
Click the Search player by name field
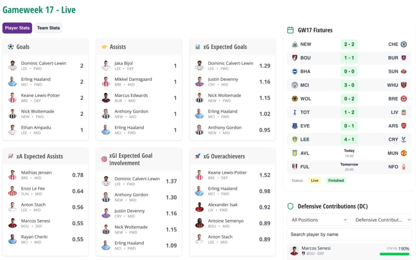(x=349, y=234)
